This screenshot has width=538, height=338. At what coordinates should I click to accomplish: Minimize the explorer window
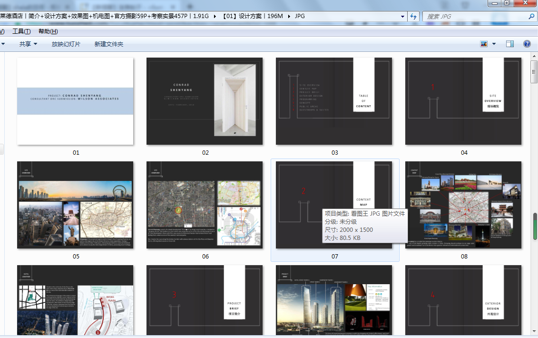click(x=494, y=3)
